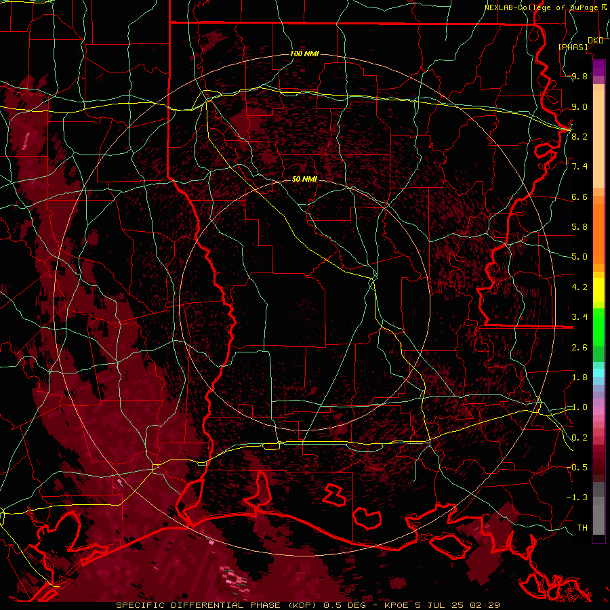Click the -0.5 scale value
Screen dimensions: 610x610
pos(577,467)
